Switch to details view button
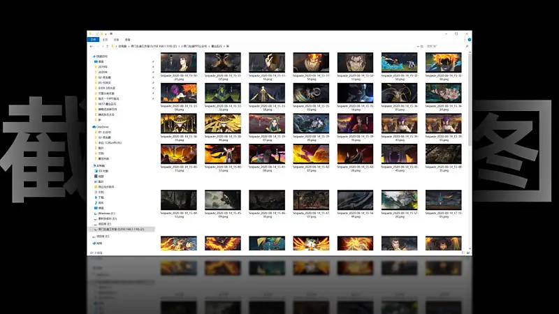 point(463,253)
